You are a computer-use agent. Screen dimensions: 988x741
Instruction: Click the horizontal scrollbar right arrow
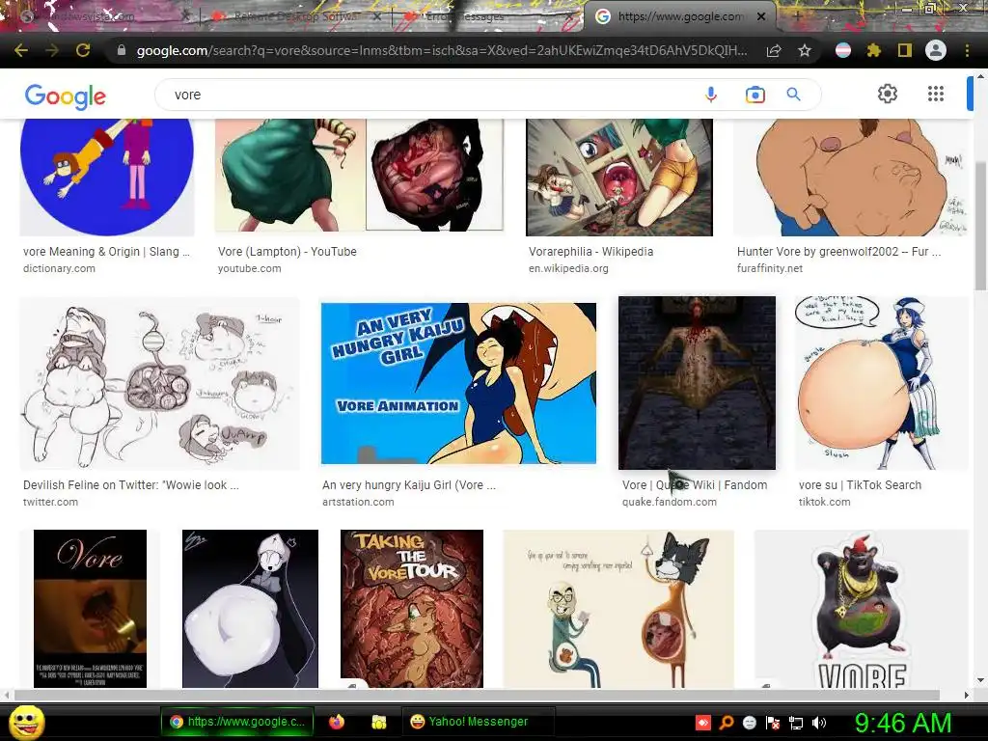click(967, 695)
